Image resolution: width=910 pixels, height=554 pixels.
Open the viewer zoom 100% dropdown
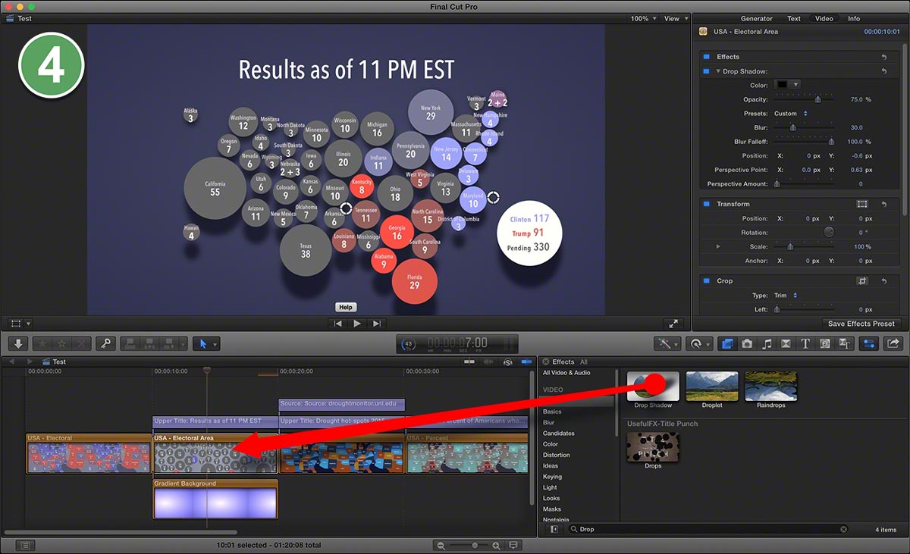[643, 19]
